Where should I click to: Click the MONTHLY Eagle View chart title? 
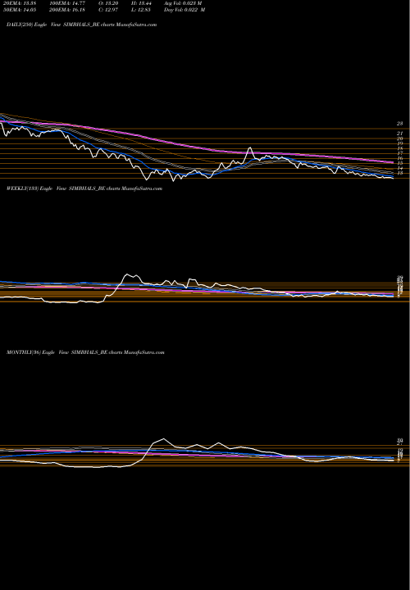pyautogui.click(x=85, y=352)
